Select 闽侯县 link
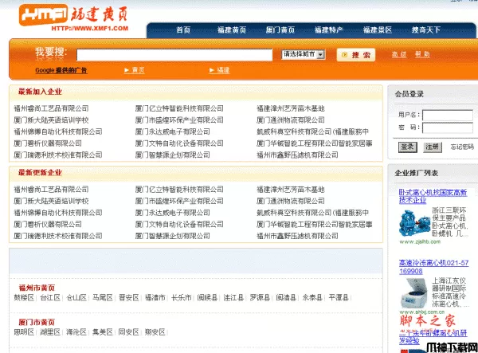The height and width of the screenshot is (353, 478). pyautogui.click(x=207, y=297)
